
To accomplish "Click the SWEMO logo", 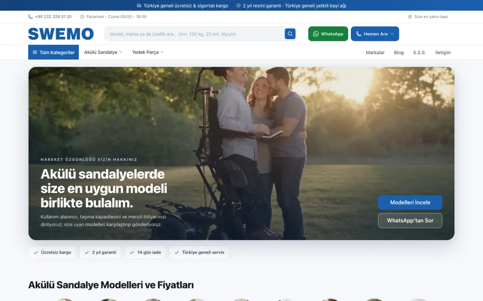I will 61,34.
